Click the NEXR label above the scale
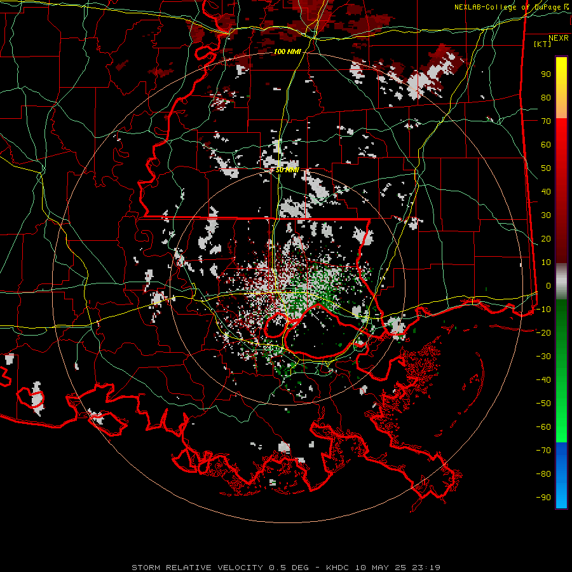The height and width of the screenshot is (572, 572). 558,38
